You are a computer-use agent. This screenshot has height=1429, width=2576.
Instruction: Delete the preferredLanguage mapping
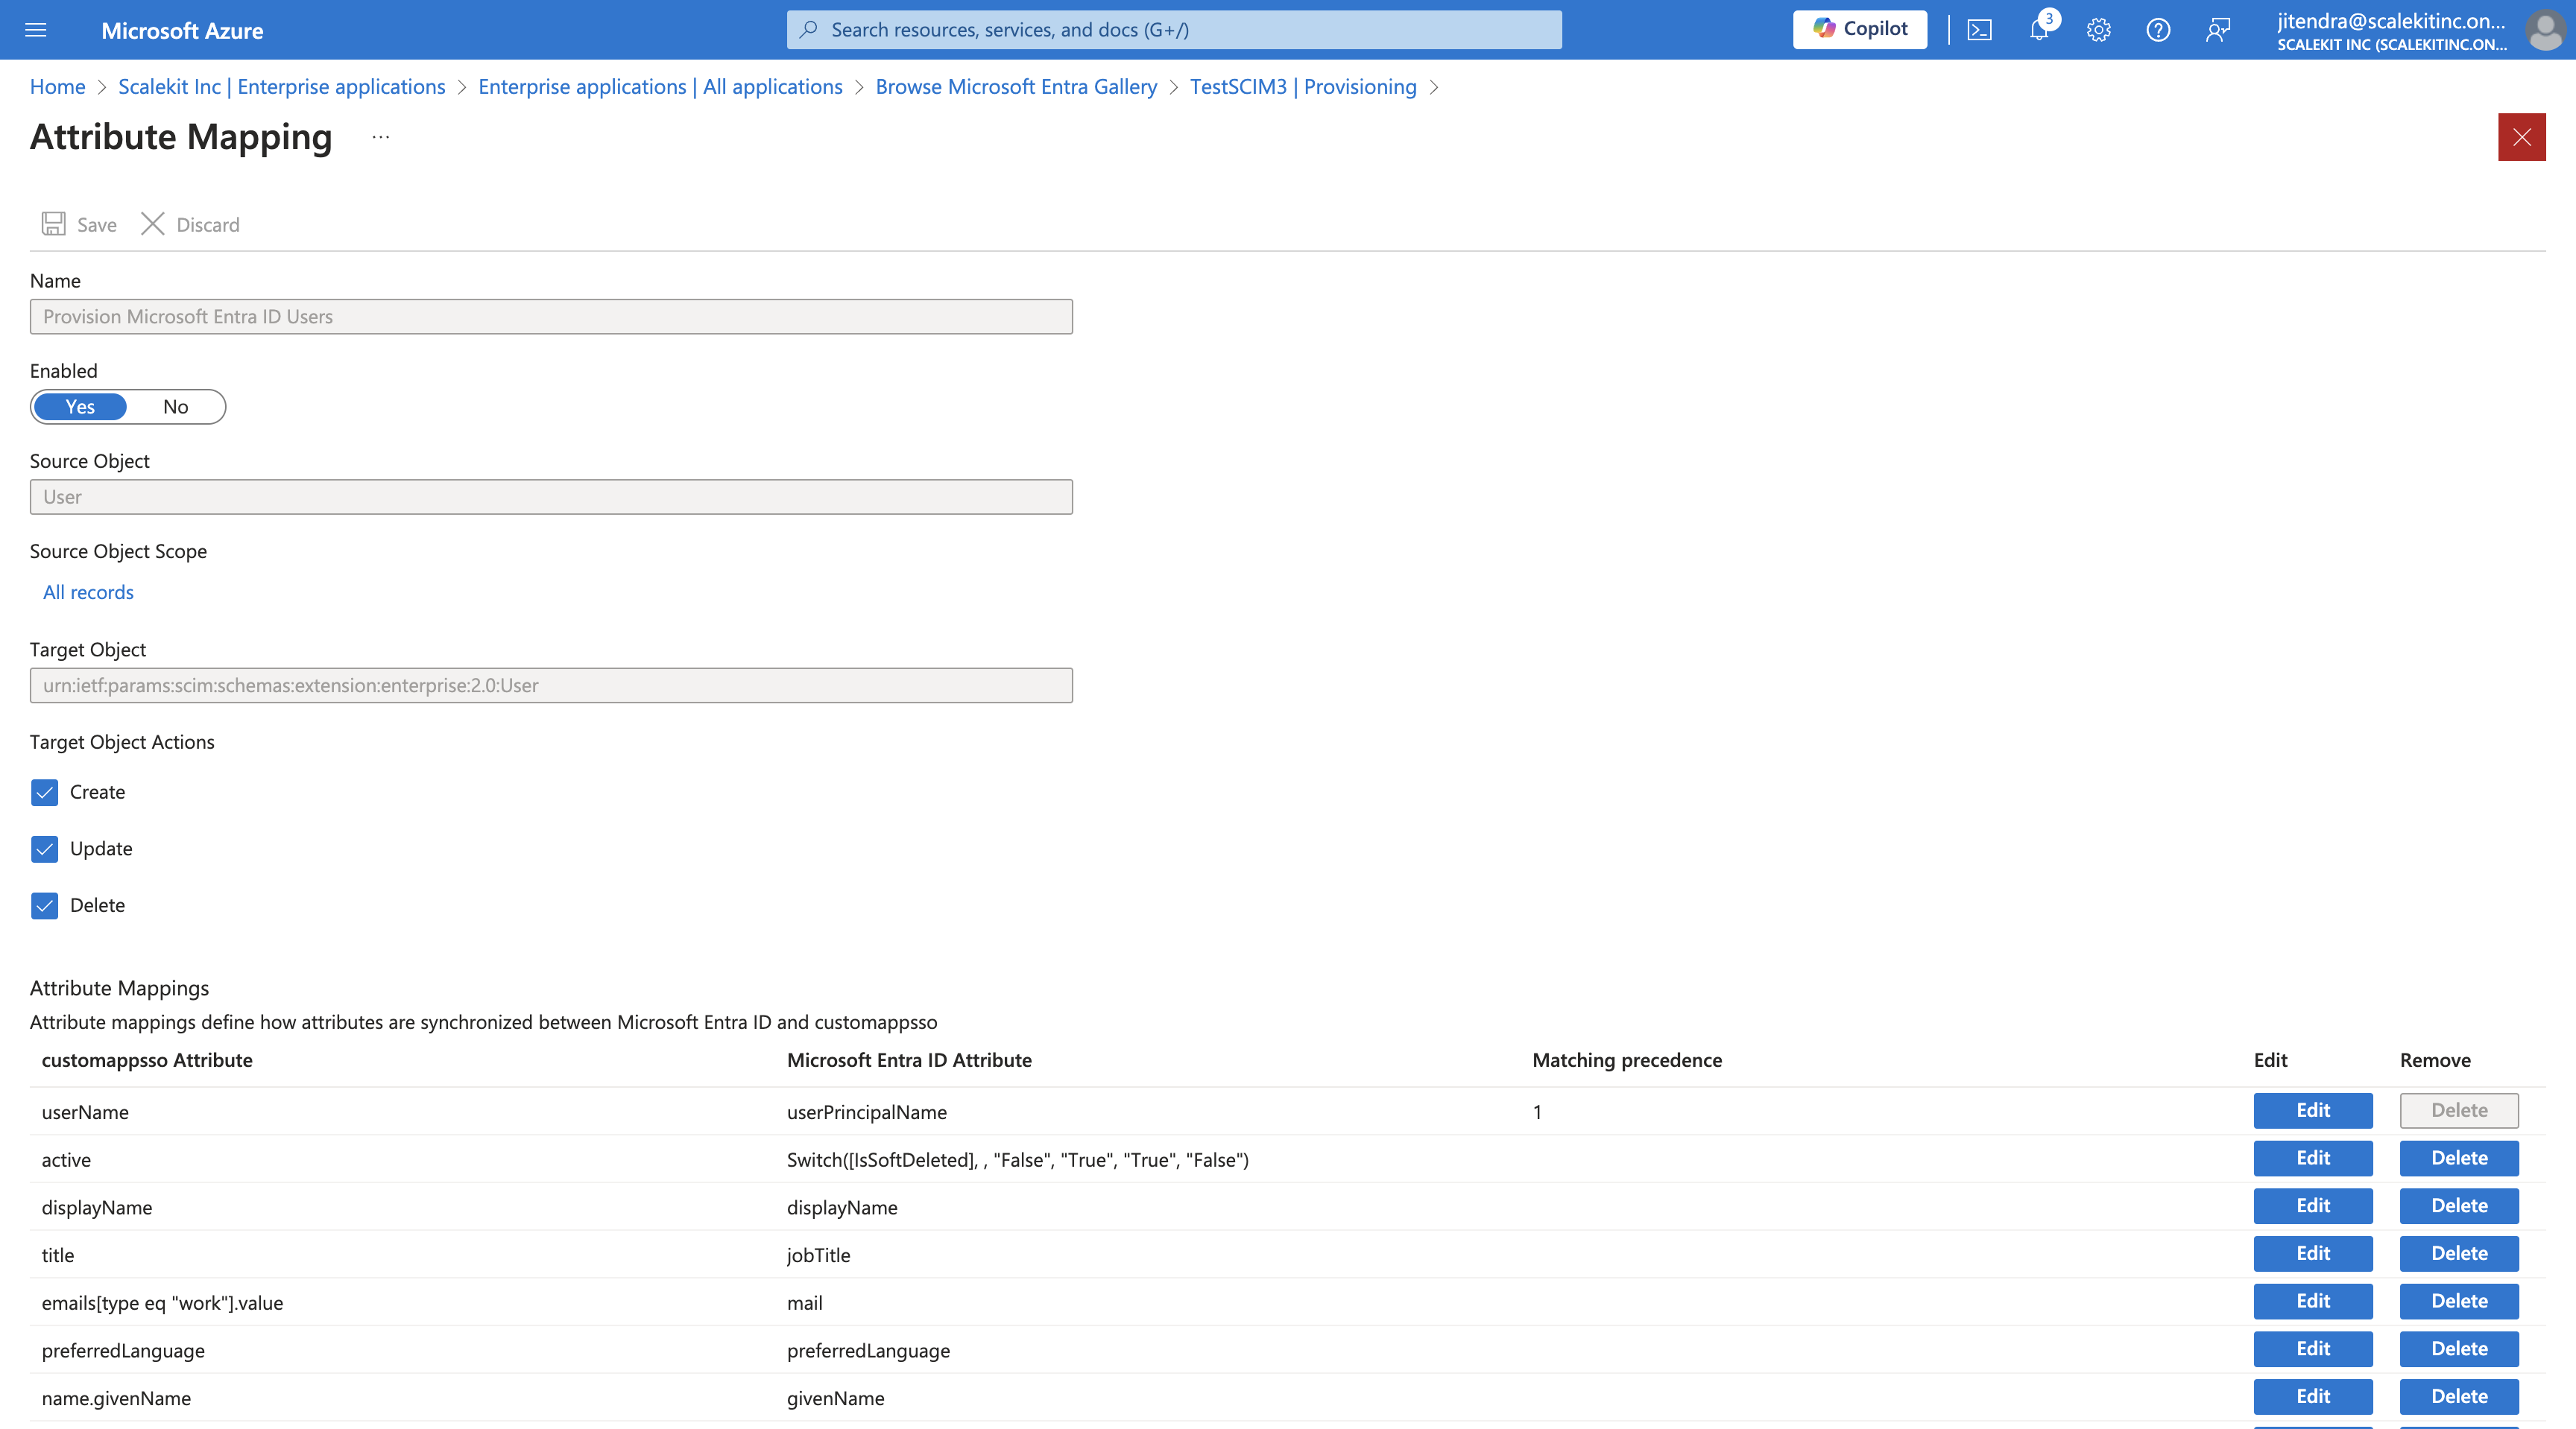coord(2459,1349)
